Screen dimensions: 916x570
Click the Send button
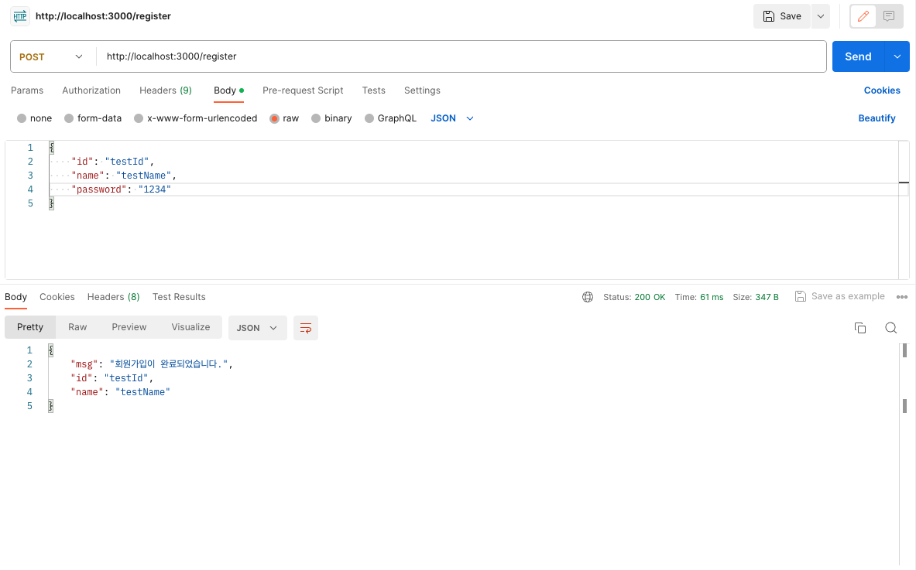(x=858, y=56)
